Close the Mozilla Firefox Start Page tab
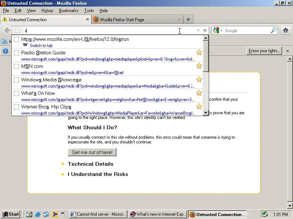The height and width of the screenshot is (219, 293). click(x=179, y=19)
